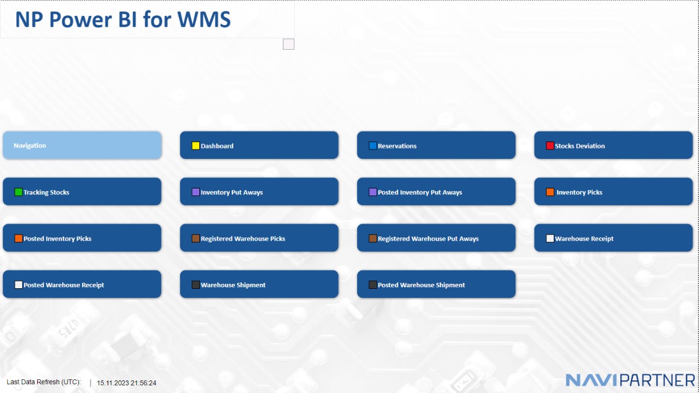Open Posted Inventory Put Aways page
The height and width of the screenshot is (393, 699).
coord(436,192)
